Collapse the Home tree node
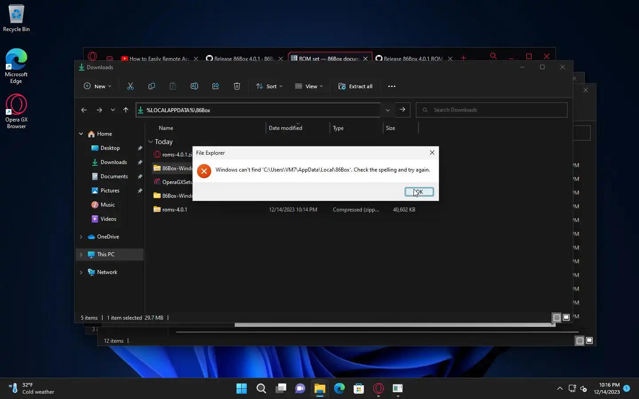 tap(81, 134)
